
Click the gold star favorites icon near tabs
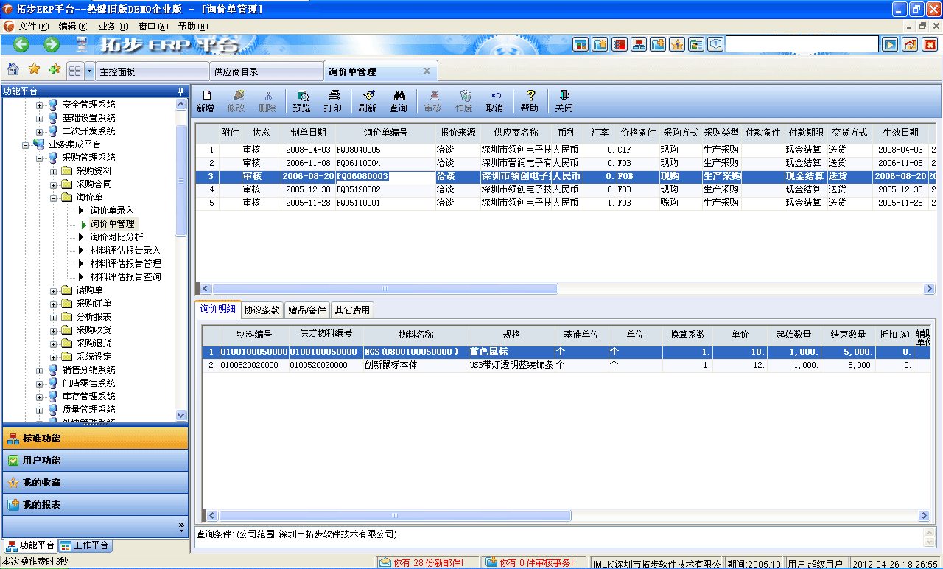[x=32, y=70]
